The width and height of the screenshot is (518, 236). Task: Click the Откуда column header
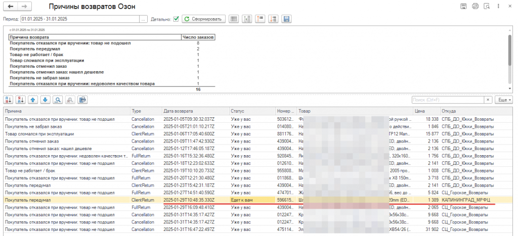(x=477, y=111)
